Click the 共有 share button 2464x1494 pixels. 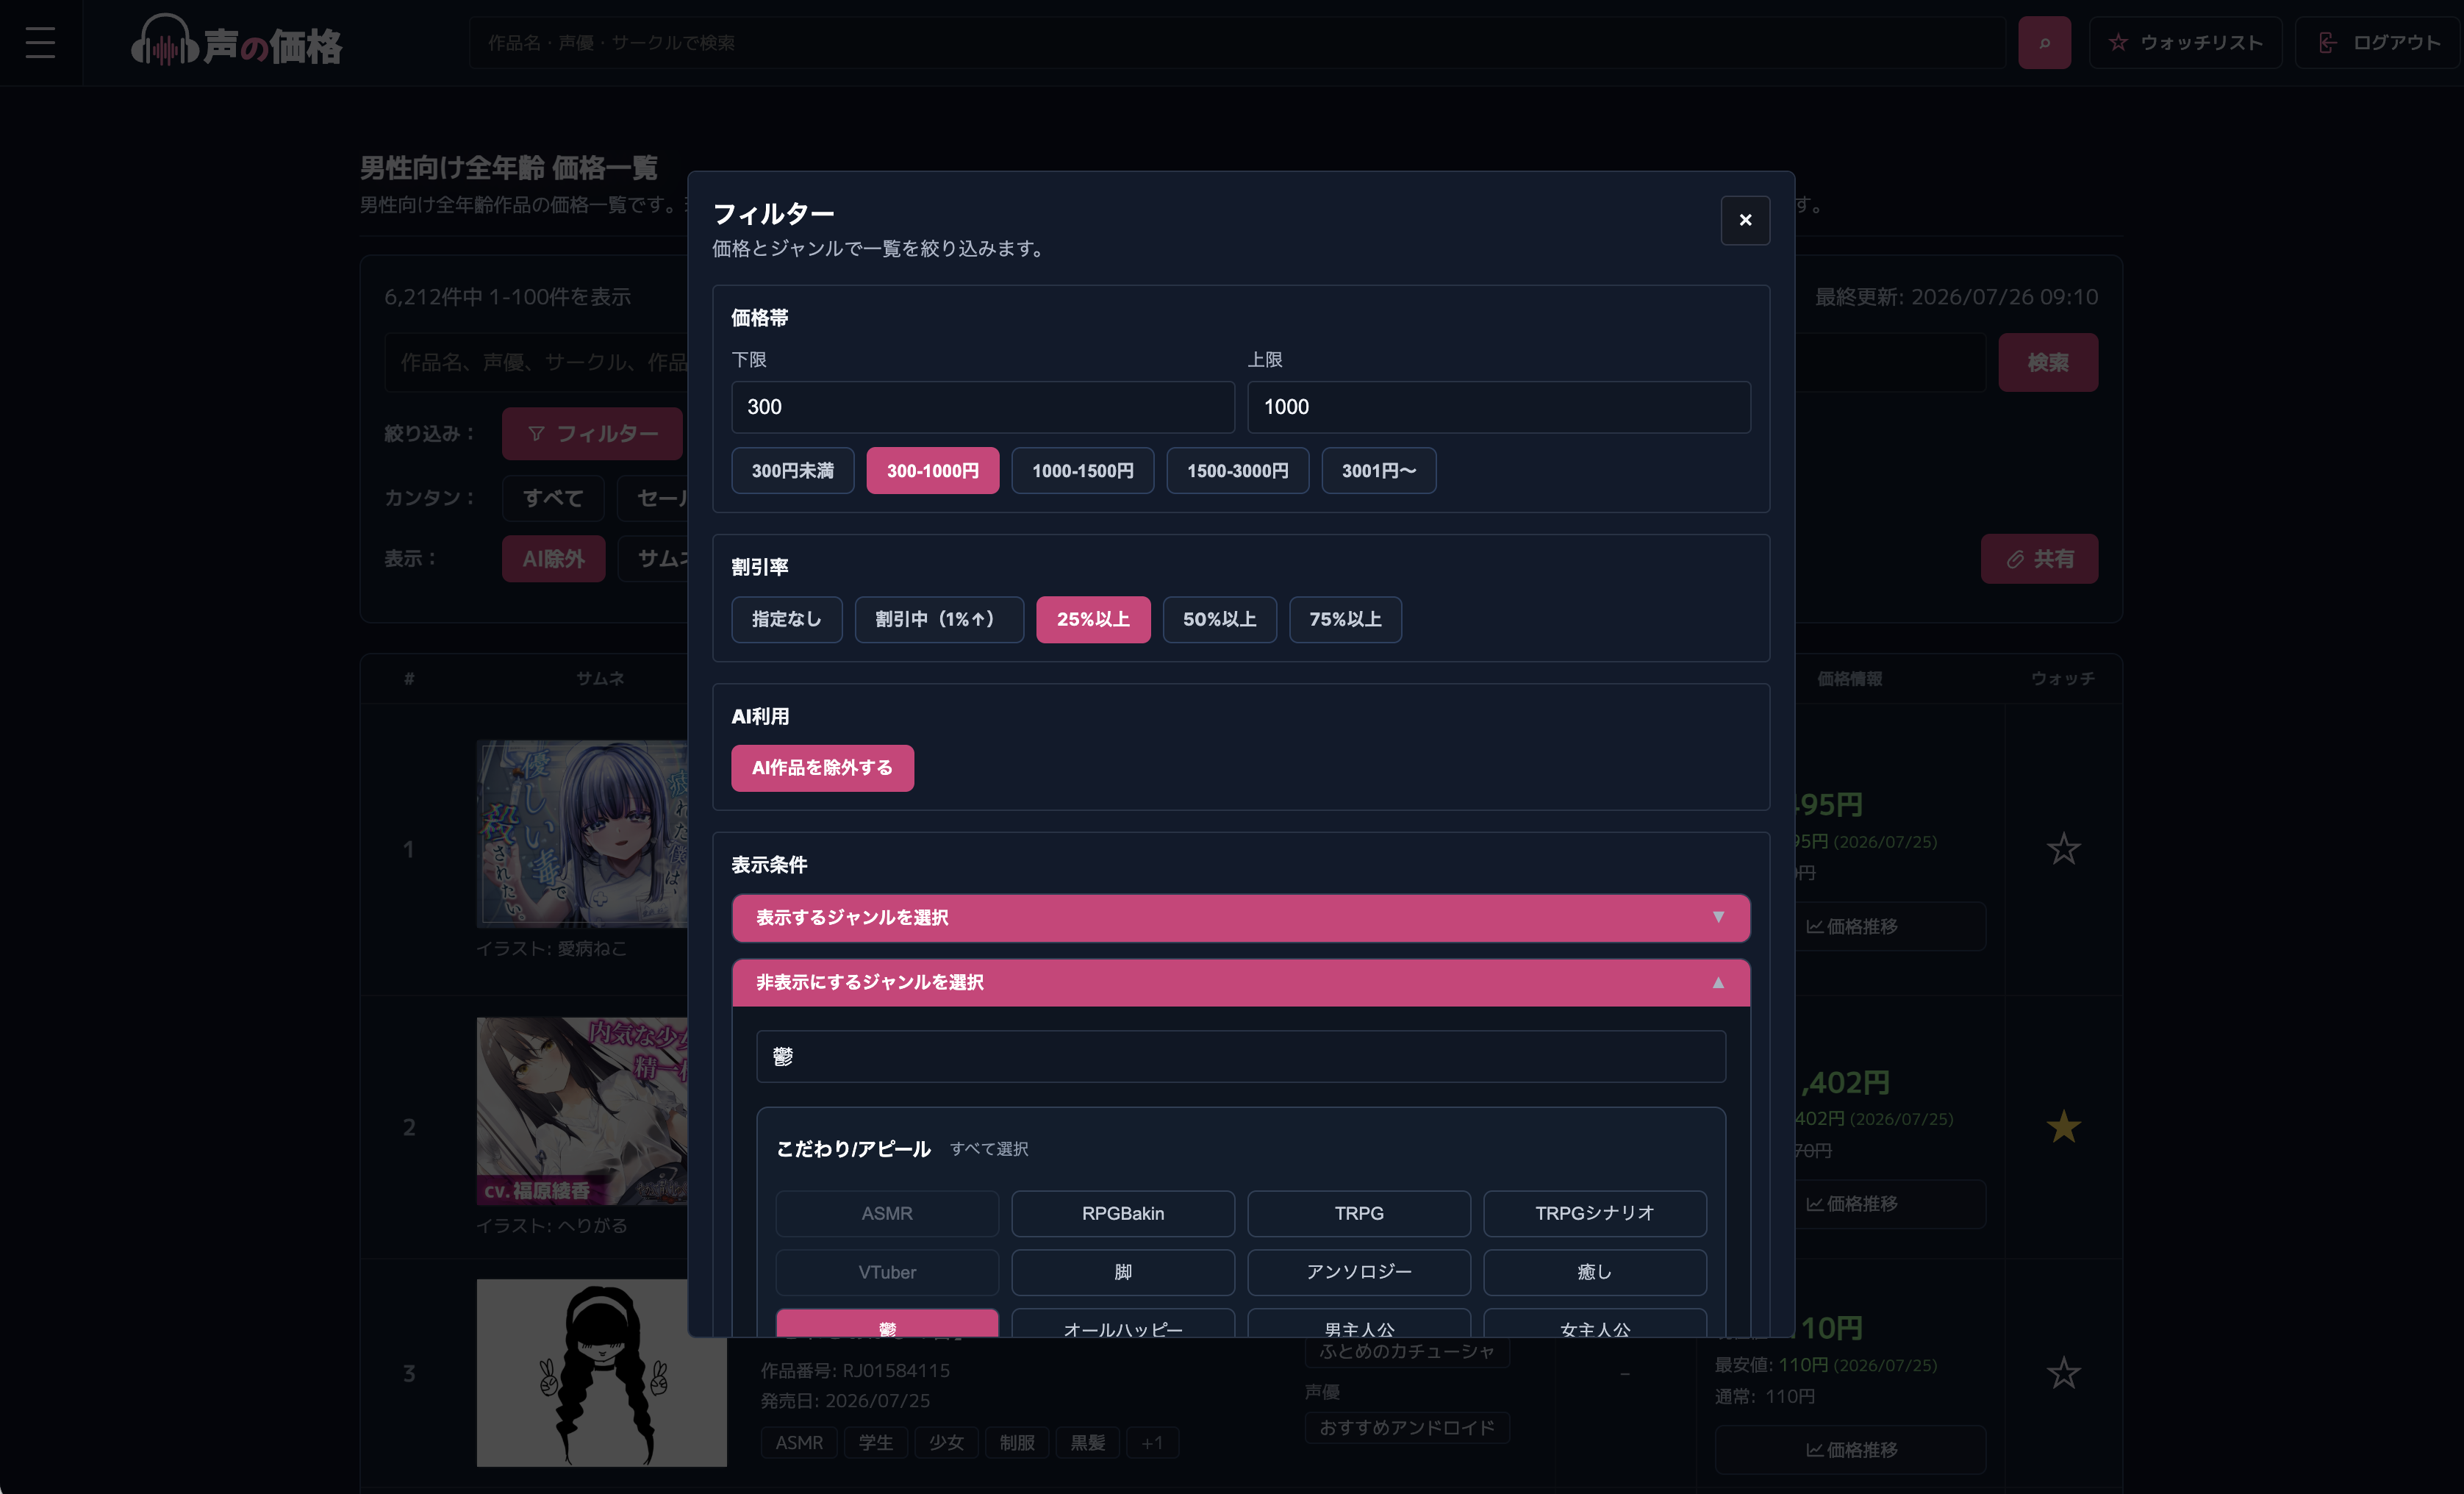pyautogui.click(x=2039, y=558)
